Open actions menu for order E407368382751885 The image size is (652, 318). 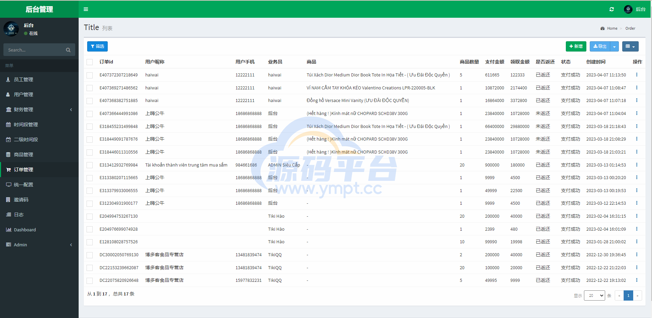click(637, 100)
